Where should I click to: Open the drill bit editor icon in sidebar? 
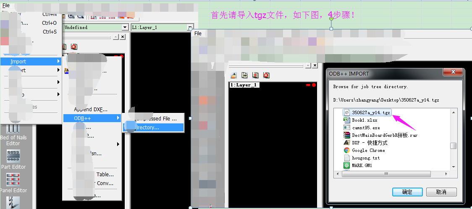coord(13,202)
